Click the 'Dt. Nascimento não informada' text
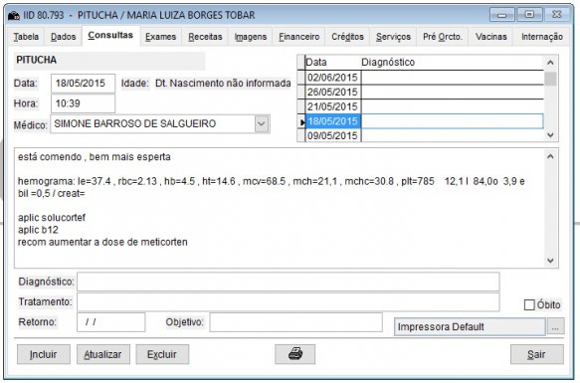The image size is (580, 383). point(223,84)
